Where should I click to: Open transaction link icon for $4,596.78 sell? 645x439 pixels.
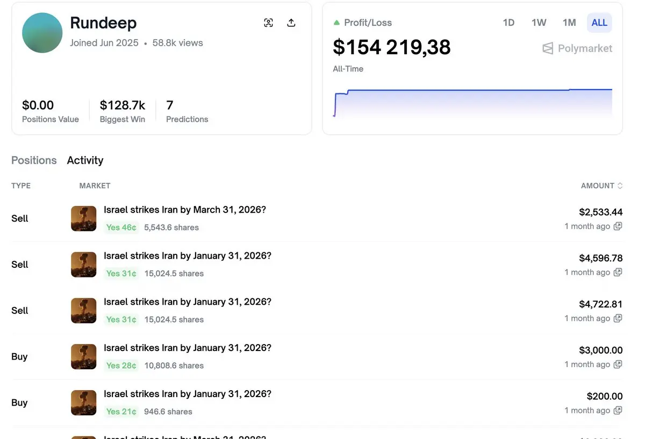click(618, 273)
